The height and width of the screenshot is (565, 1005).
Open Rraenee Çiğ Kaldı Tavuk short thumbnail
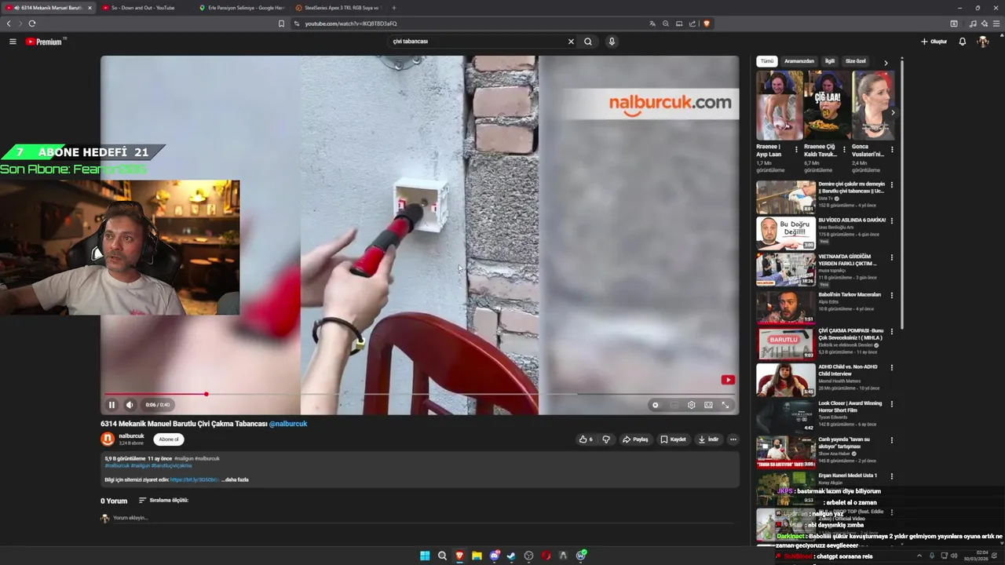coord(827,105)
